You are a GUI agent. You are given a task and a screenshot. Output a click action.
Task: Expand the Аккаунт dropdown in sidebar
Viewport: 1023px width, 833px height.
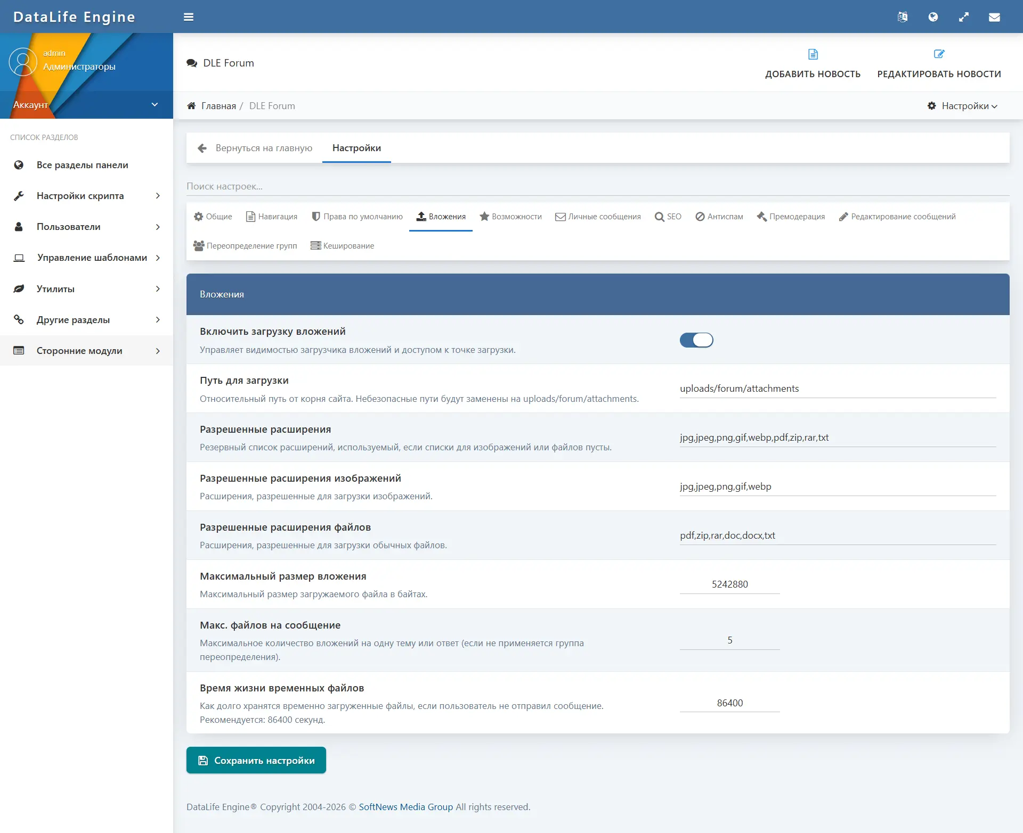pos(86,105)
